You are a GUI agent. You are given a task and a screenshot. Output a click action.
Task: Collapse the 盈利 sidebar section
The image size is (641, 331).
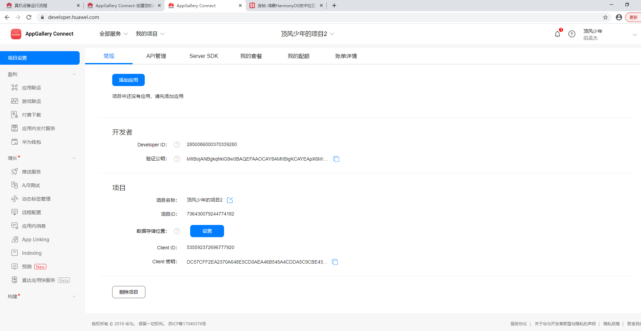pos(74,74)
